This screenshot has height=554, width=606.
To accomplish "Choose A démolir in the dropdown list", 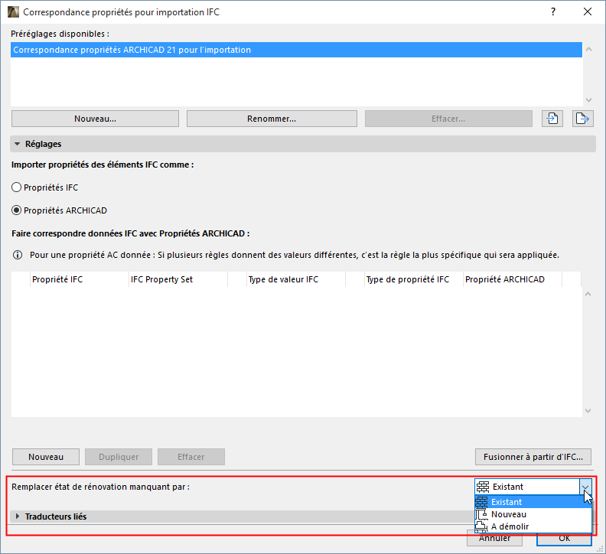I will [533, 526].
